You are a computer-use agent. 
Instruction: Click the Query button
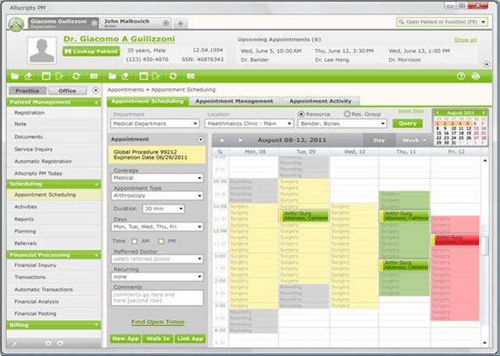(x=408, y=123)
